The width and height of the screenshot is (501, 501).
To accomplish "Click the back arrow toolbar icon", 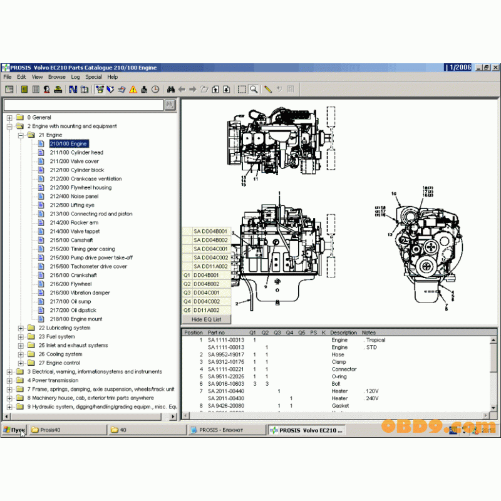I will (x=182, y=90).
